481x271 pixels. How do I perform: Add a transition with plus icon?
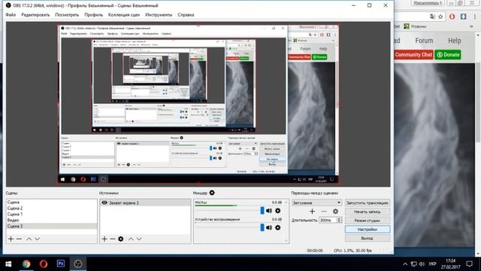click(313, 212)
